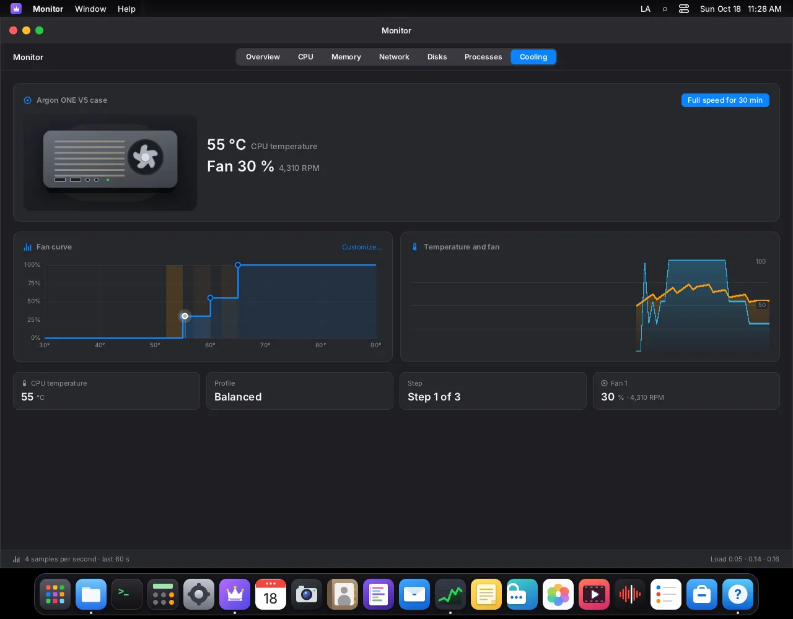
Task: Open the Memory tab
Action: coord(346,57)
